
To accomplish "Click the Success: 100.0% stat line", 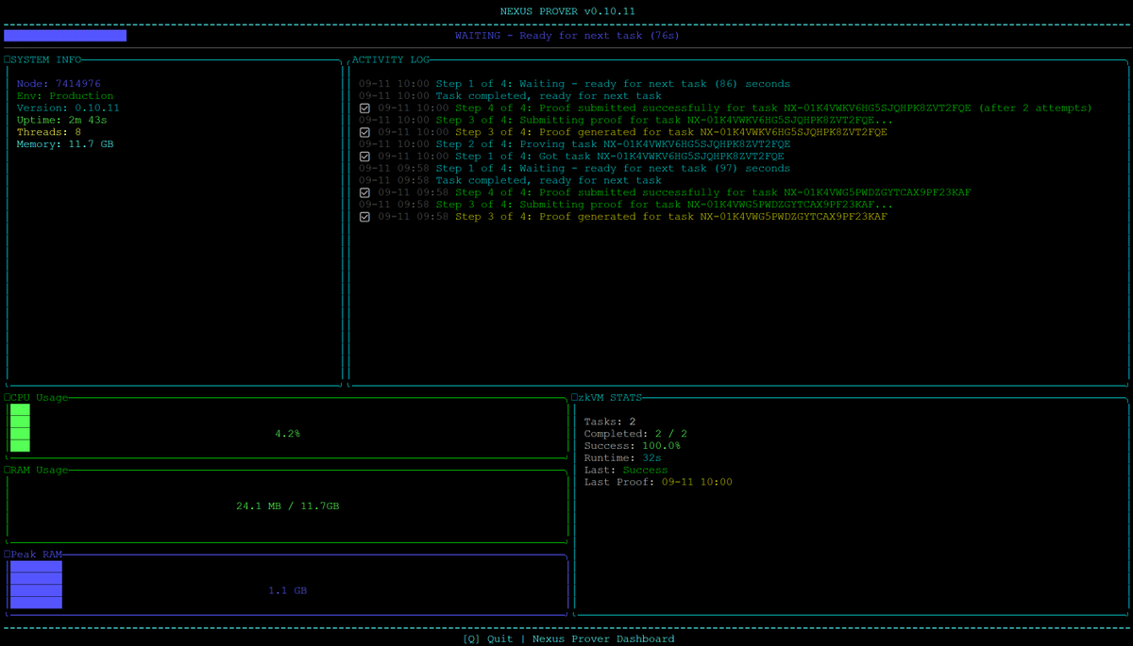I will [x=632, y=446].
